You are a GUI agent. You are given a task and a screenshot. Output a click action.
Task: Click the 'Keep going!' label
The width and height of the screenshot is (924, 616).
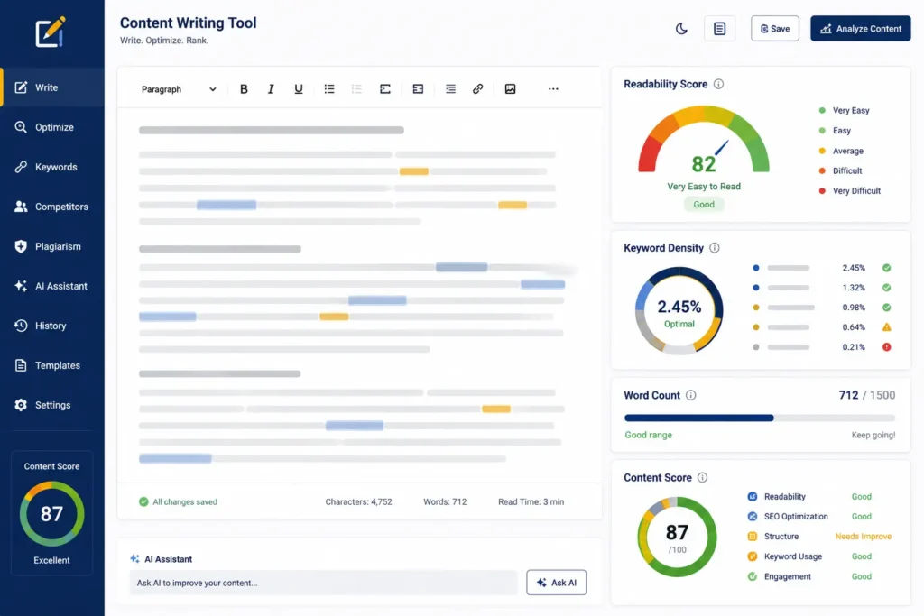(873, 436)
